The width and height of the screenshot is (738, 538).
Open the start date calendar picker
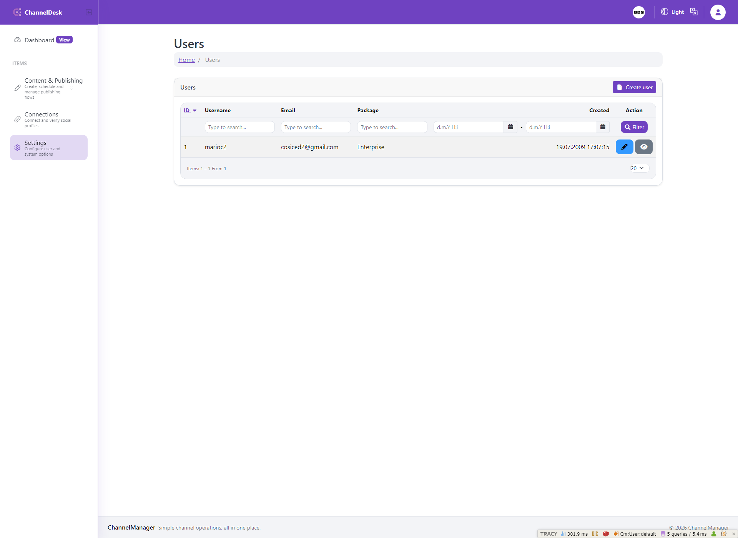(x=510, y=127)
